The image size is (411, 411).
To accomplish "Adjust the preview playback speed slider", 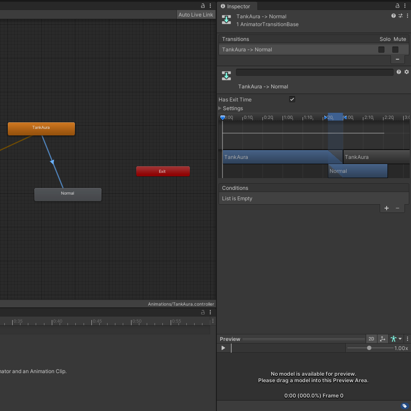I will (x=369, y=348).
